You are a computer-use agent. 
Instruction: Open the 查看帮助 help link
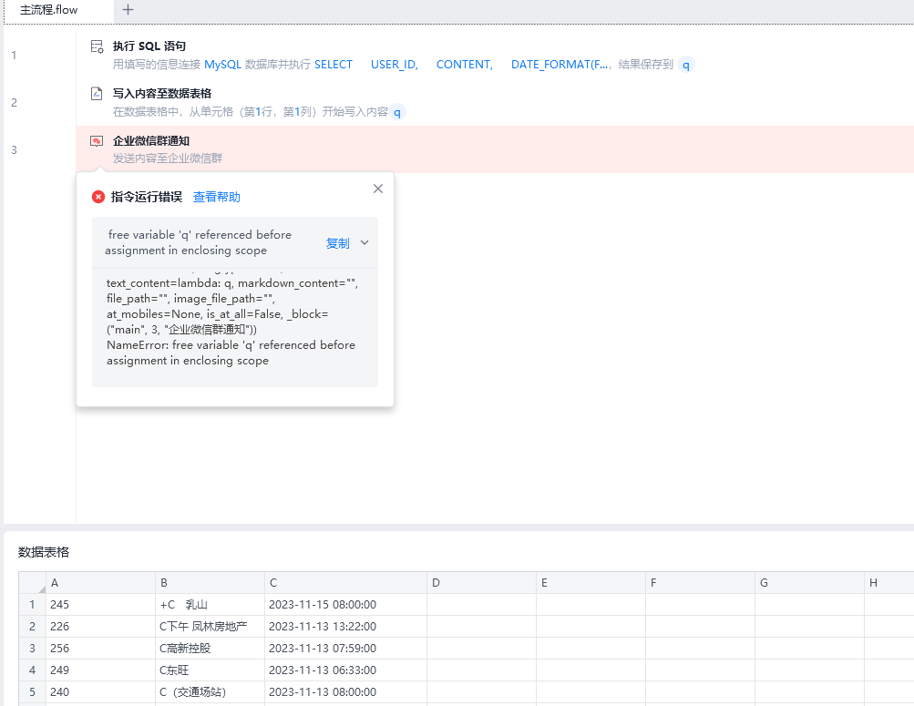point(217,197)
